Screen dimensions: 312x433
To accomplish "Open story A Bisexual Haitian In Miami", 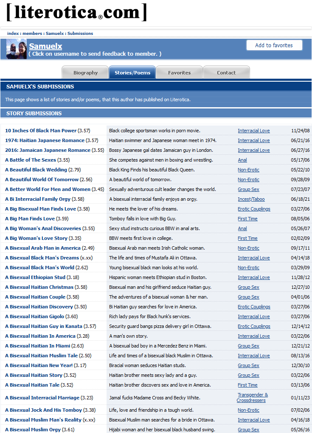I will [x=37, y=346].
